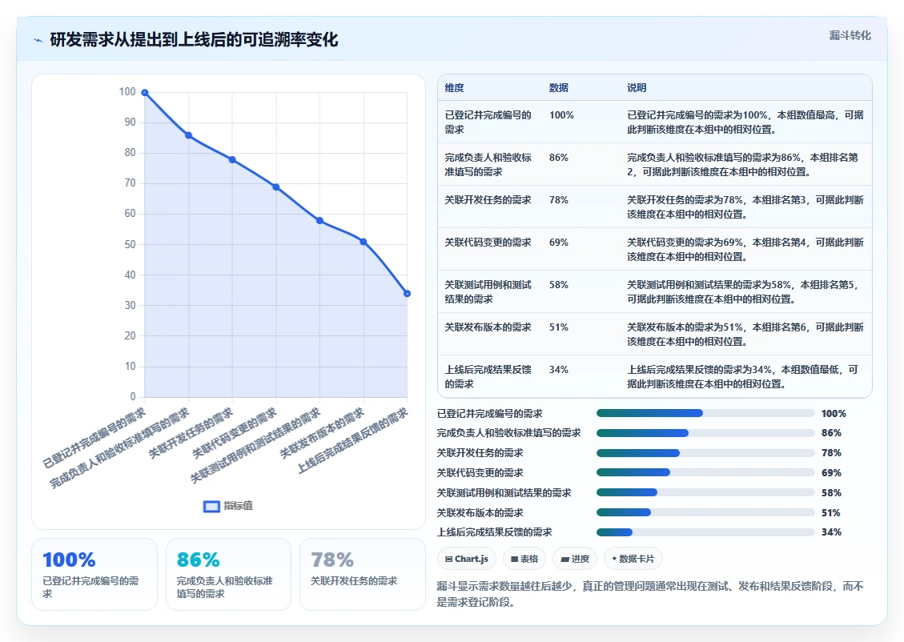The width and height of the screenshot is (904, 642).
Task: Click progress list label 关联测试用例和测试结果的需求
Action: pyautogui.click(x=504, y=493)
